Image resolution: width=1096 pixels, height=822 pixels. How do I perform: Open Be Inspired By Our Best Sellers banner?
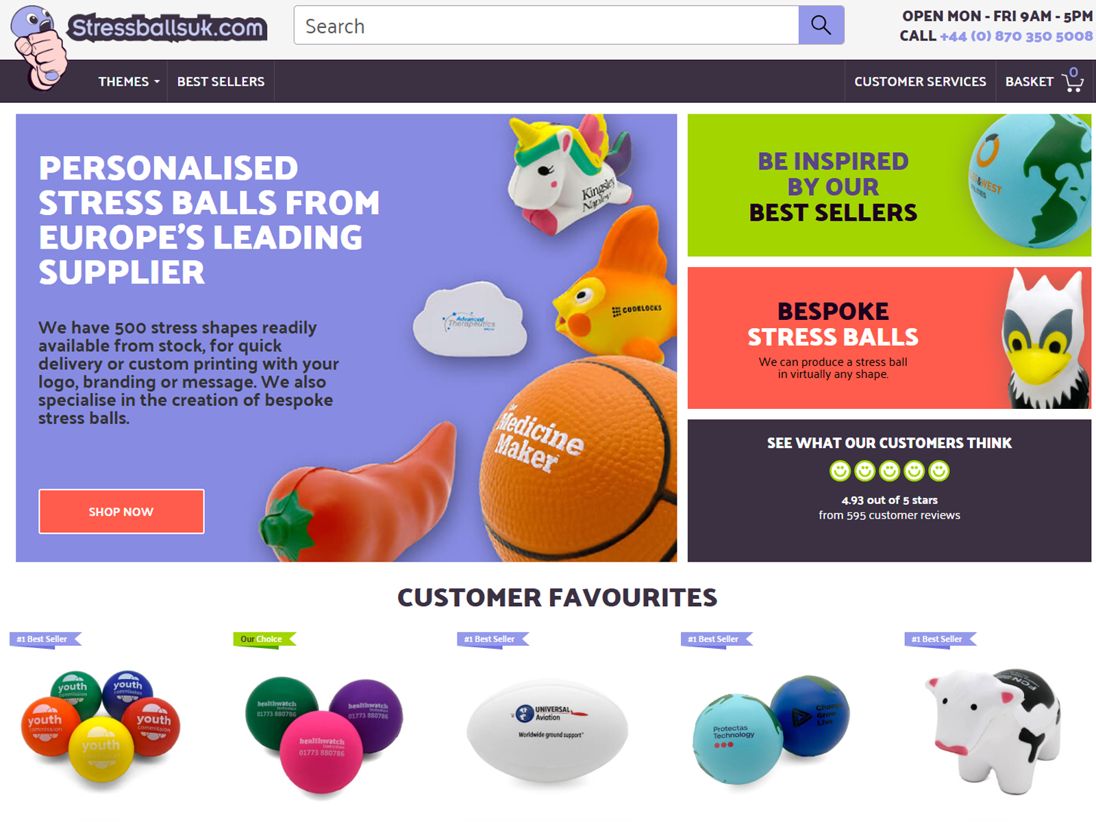889,185
